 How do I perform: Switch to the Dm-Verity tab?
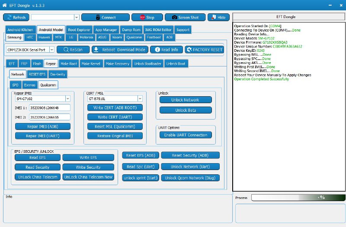(x=58, y=74)
